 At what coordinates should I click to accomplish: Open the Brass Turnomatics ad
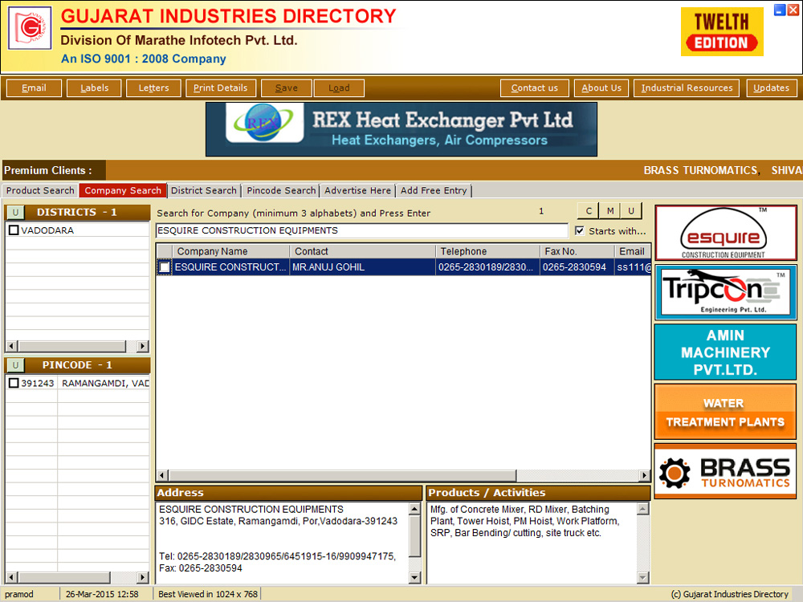pos(725,471)
